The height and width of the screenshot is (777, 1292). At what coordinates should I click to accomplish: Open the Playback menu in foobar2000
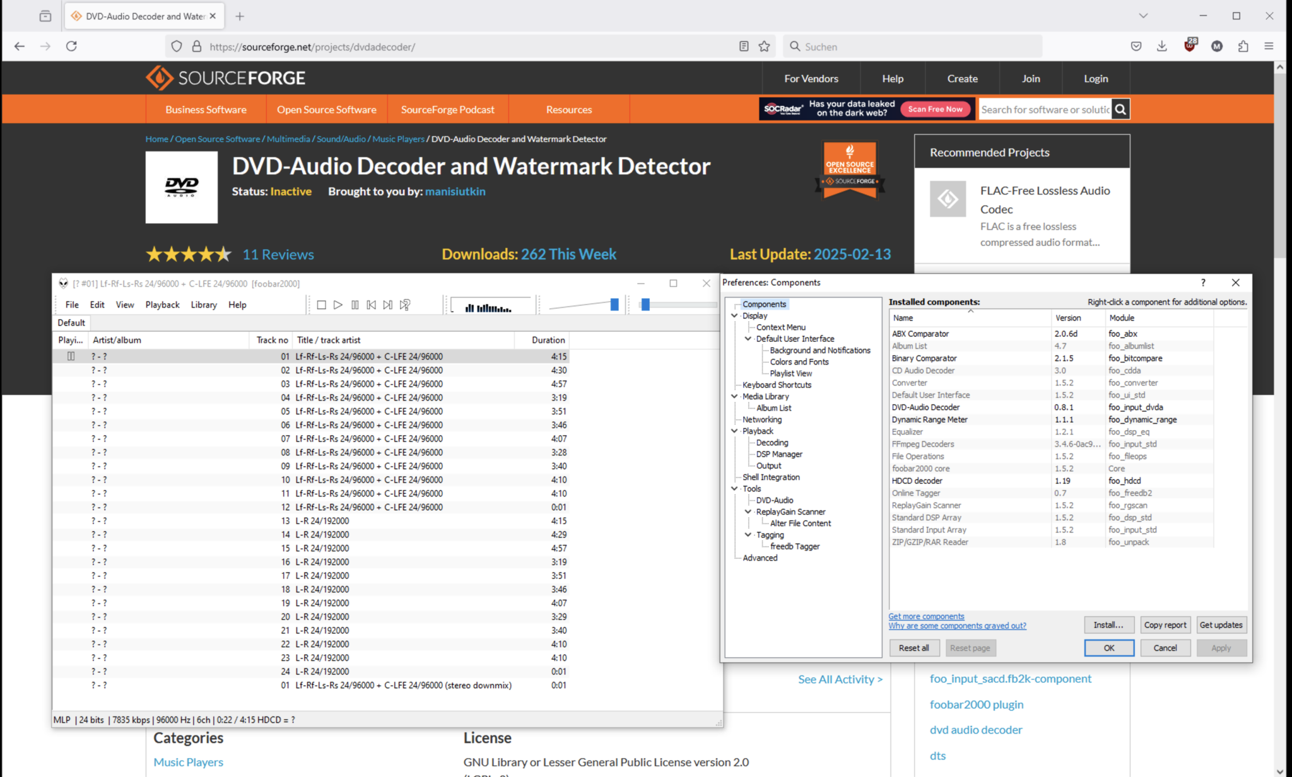(x=162, y=305)
